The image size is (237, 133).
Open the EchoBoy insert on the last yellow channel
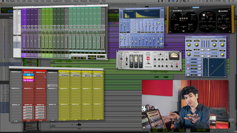(x=98, y=76)
